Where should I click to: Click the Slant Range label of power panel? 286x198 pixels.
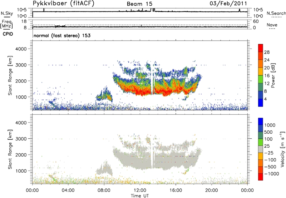click(10, 75)
